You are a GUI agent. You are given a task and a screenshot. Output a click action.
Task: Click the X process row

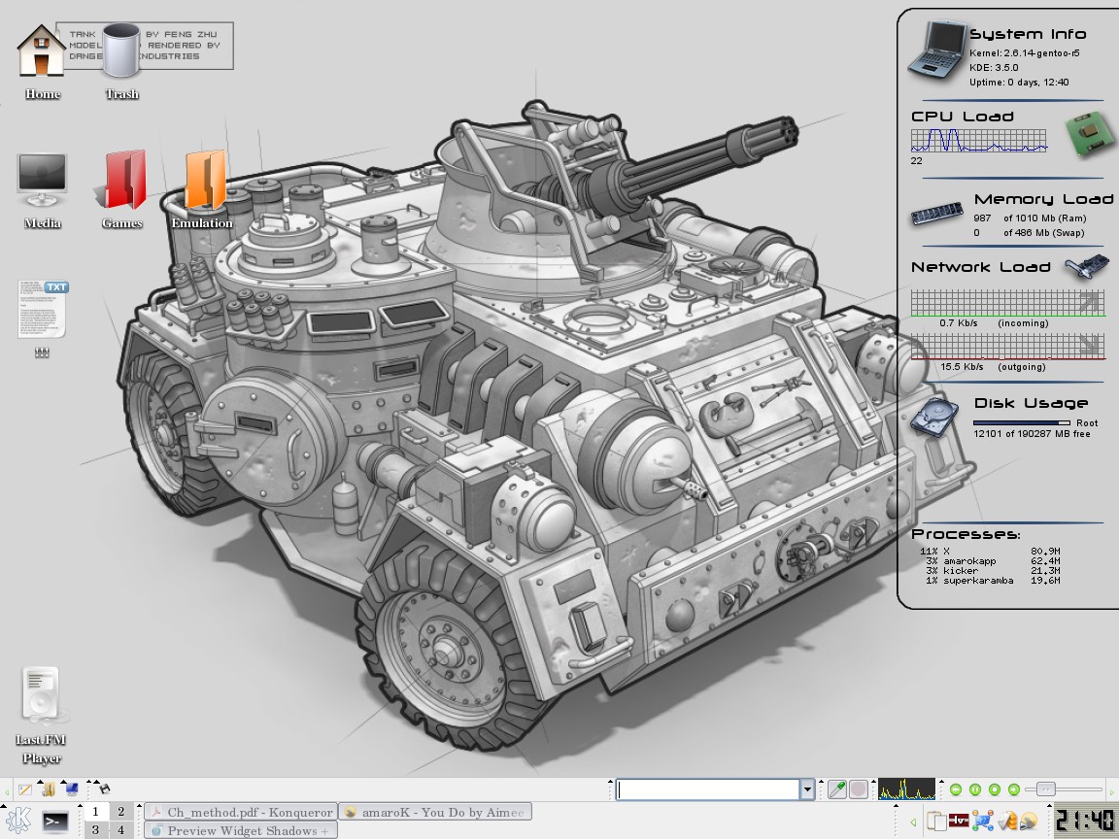click(991, 552)
